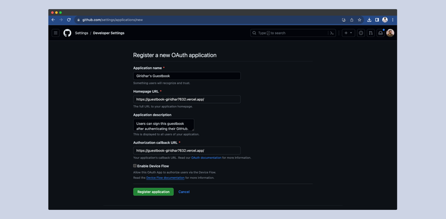Go to Settings breadcrumb
Image resolution: width=446 pixels, height=219 pixels.
pyautogui.click(x=81, y=33)
